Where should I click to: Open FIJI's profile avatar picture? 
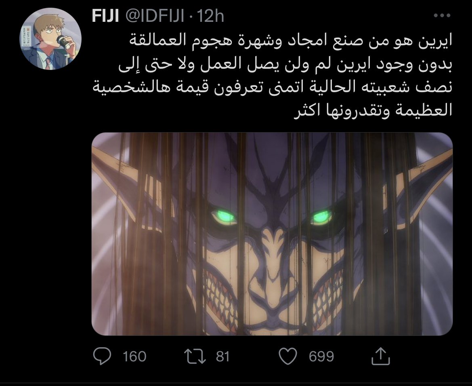(x=50, y=39)
